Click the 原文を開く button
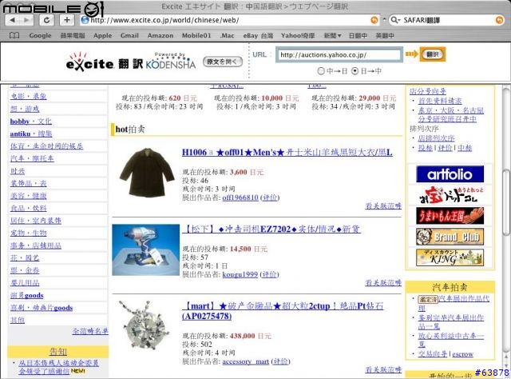Image resolution: width=511 pixels, height=379 pixels. [x=223, y=62]
